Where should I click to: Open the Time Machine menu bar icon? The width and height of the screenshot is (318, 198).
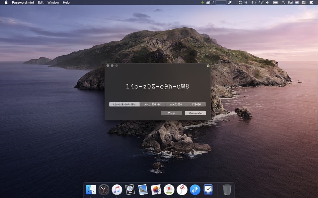[253, 3]
